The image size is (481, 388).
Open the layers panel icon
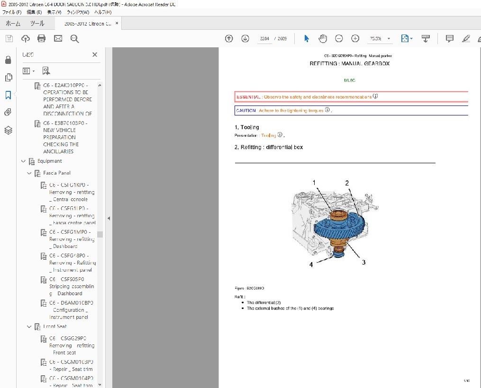[x=8, y=130]
